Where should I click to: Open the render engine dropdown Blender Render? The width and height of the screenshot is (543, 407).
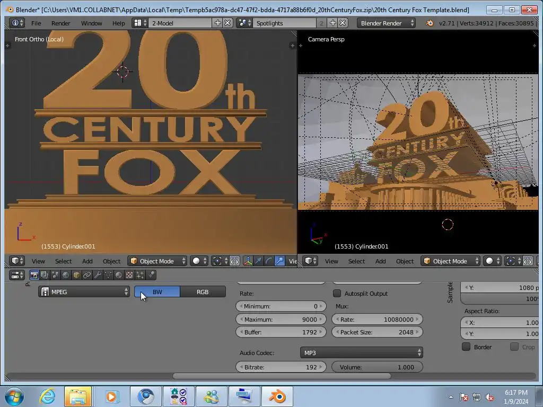[386, 23]
